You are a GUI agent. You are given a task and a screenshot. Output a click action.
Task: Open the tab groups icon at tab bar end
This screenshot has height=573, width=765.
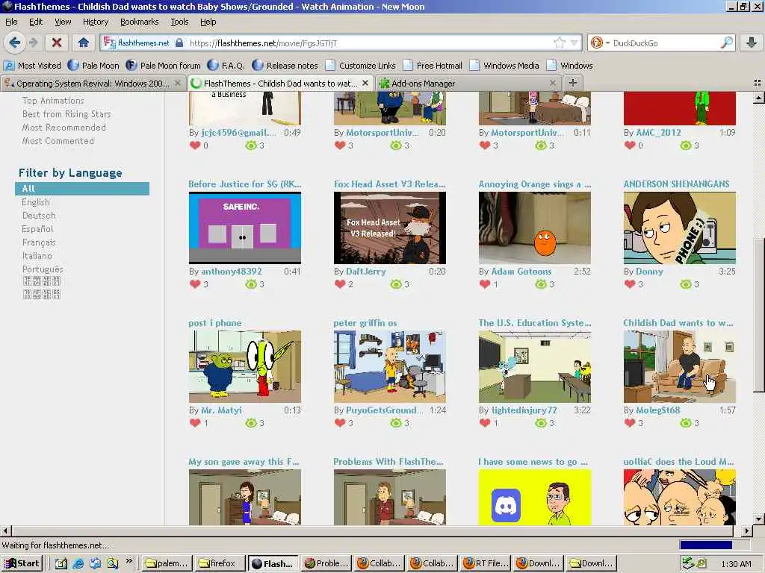click(x=758, y=83)
